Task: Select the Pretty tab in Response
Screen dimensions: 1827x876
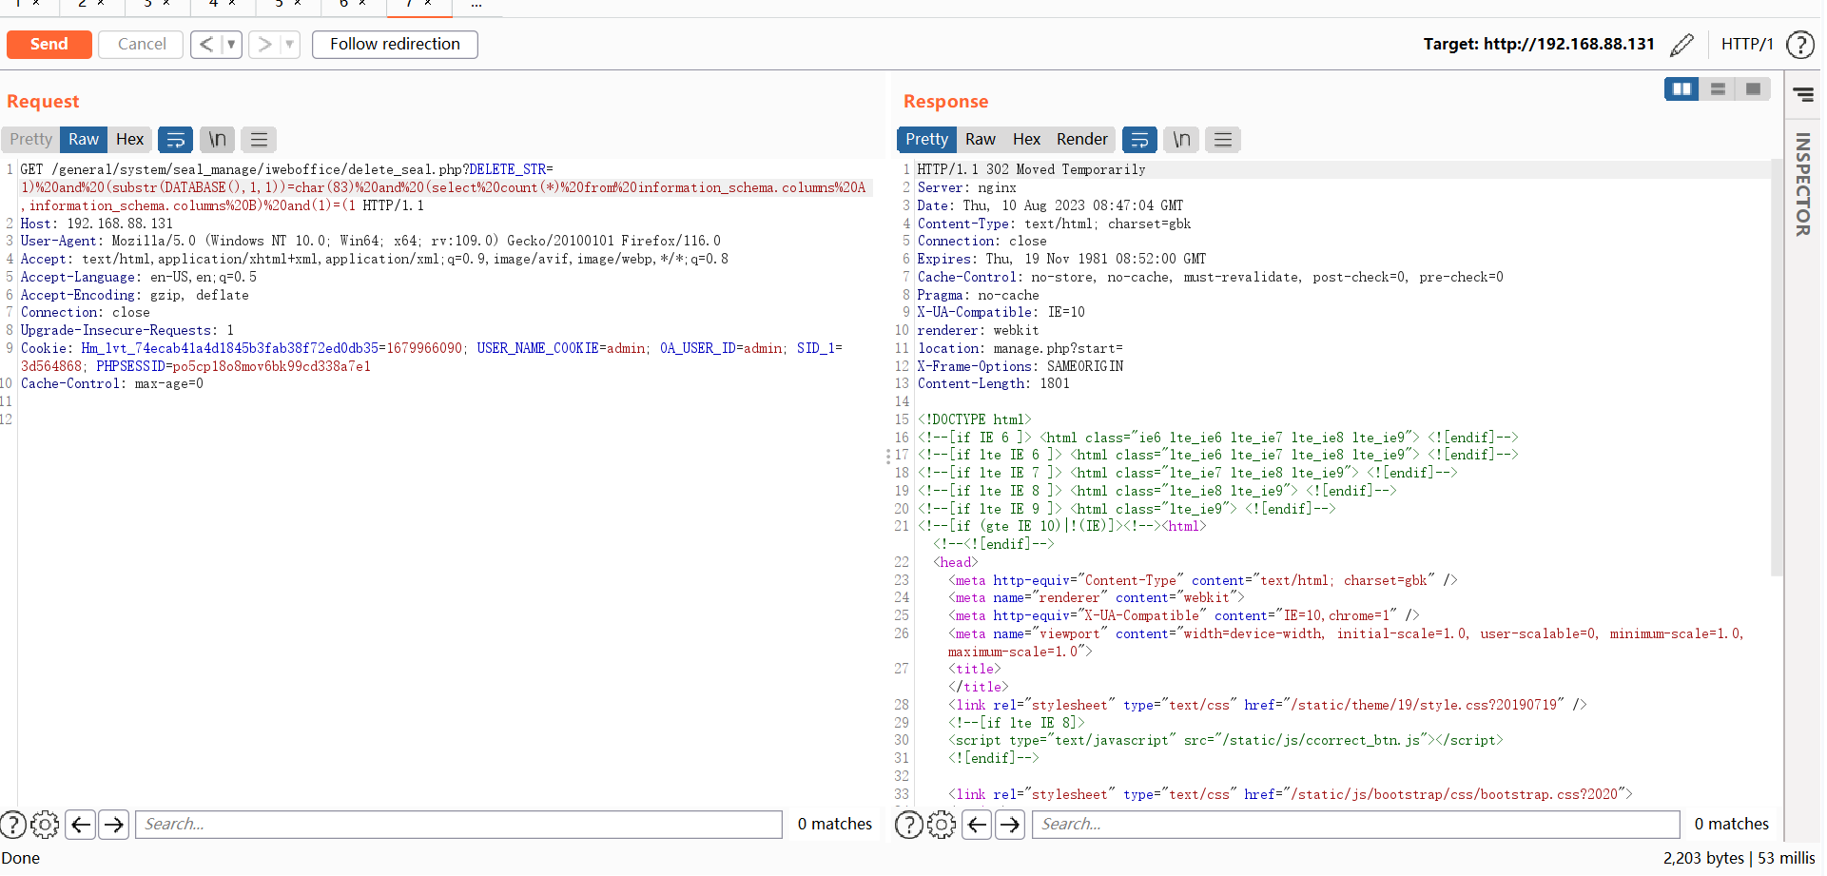Action: click(926, 140)
